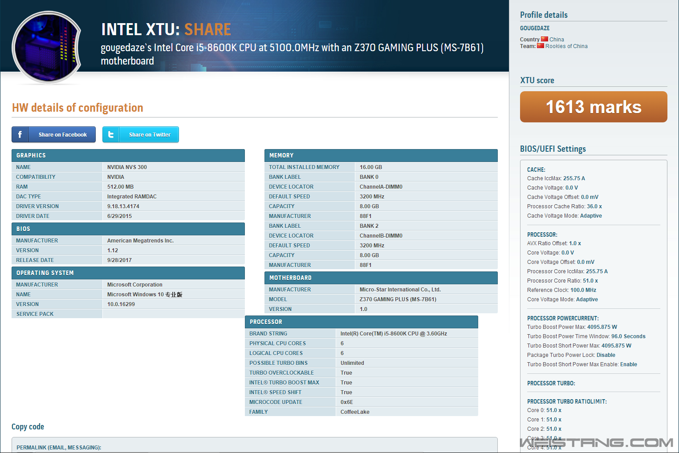The width and height of the screenshot is (679, 453).
Task: Select Cache Voltage Mode Adaptive
Action: (565, 216)
